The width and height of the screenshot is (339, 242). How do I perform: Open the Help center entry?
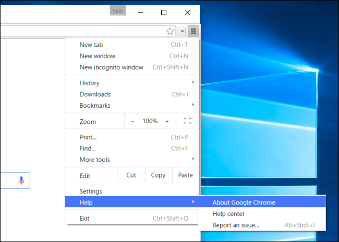(x=228, y=214)
